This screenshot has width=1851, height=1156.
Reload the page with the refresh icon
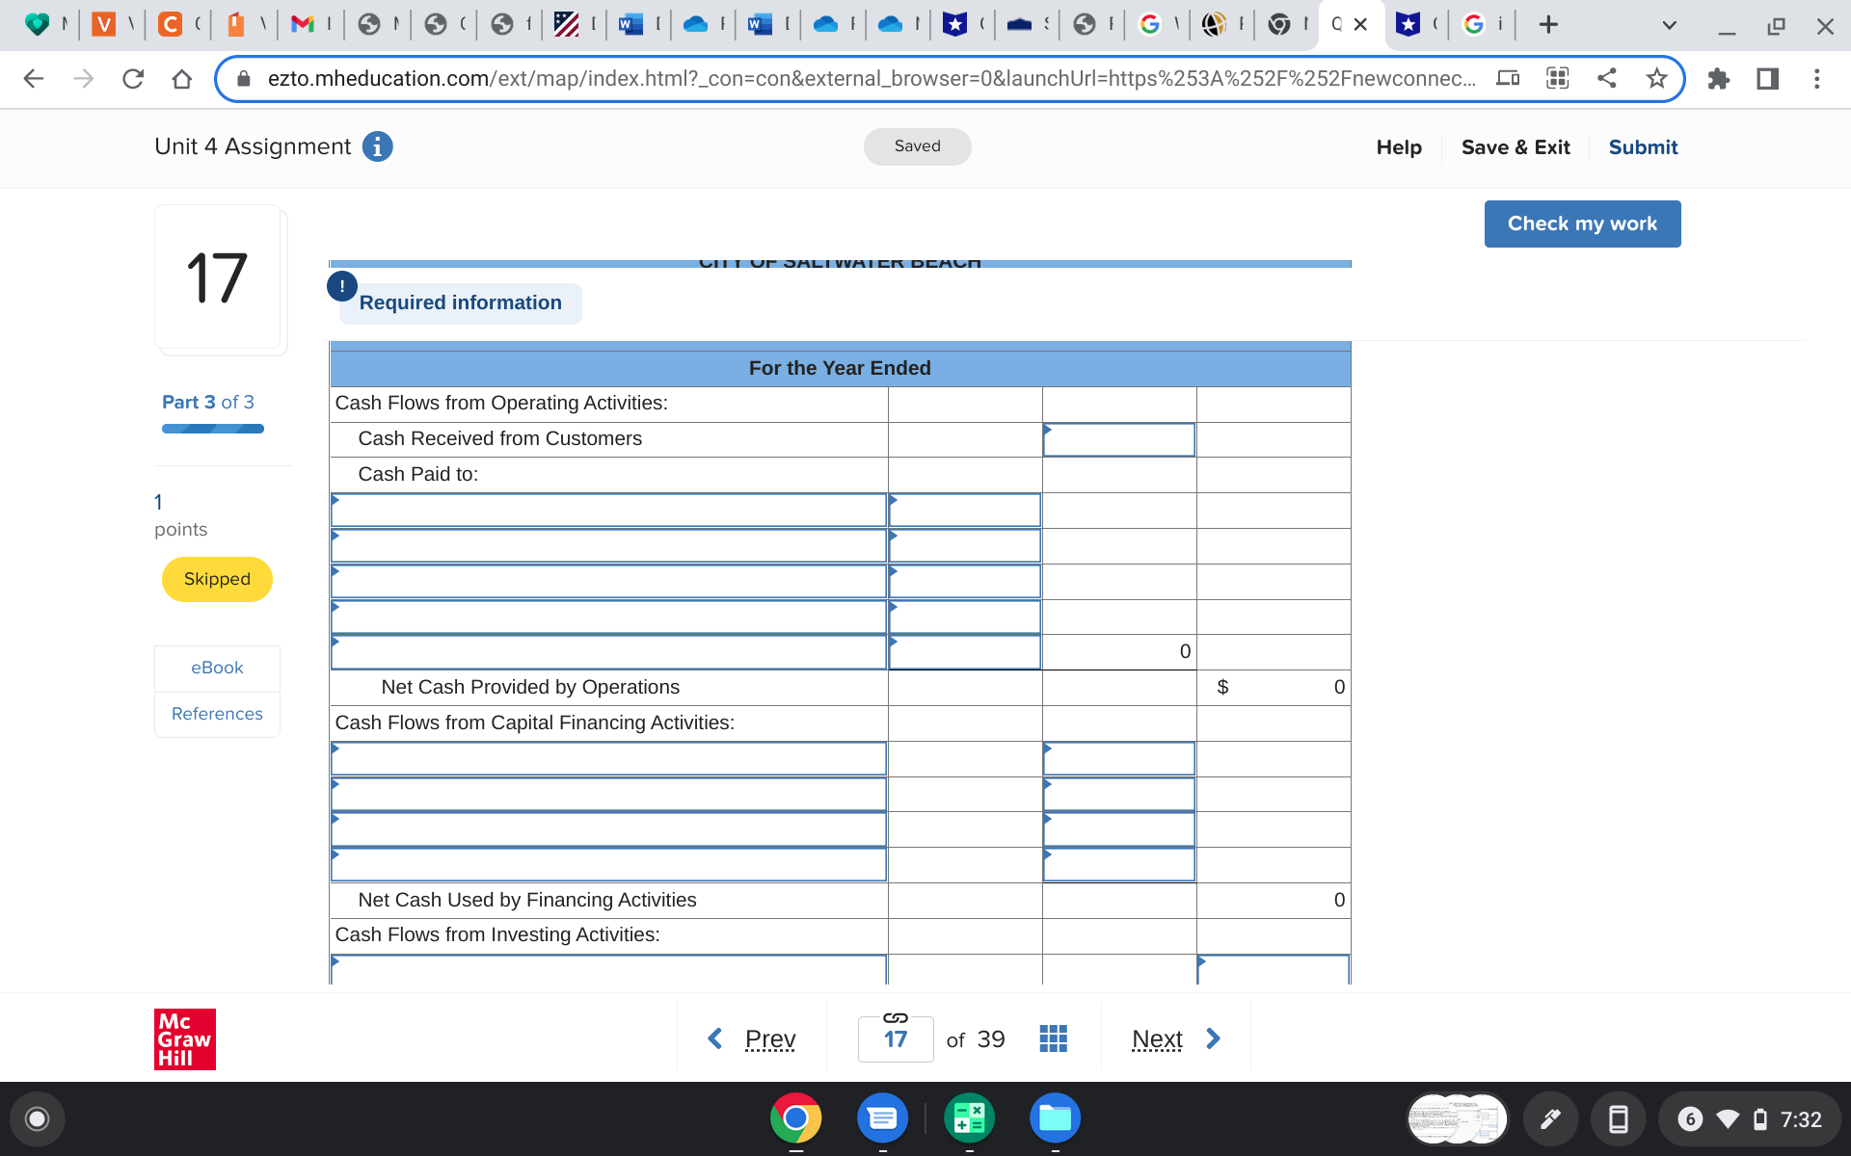pos(133,79)
